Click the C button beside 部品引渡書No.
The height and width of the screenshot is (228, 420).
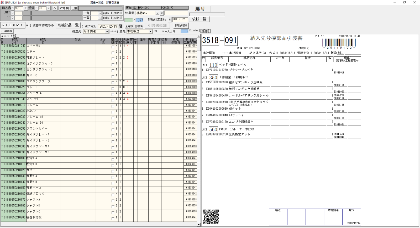point(170,19)
